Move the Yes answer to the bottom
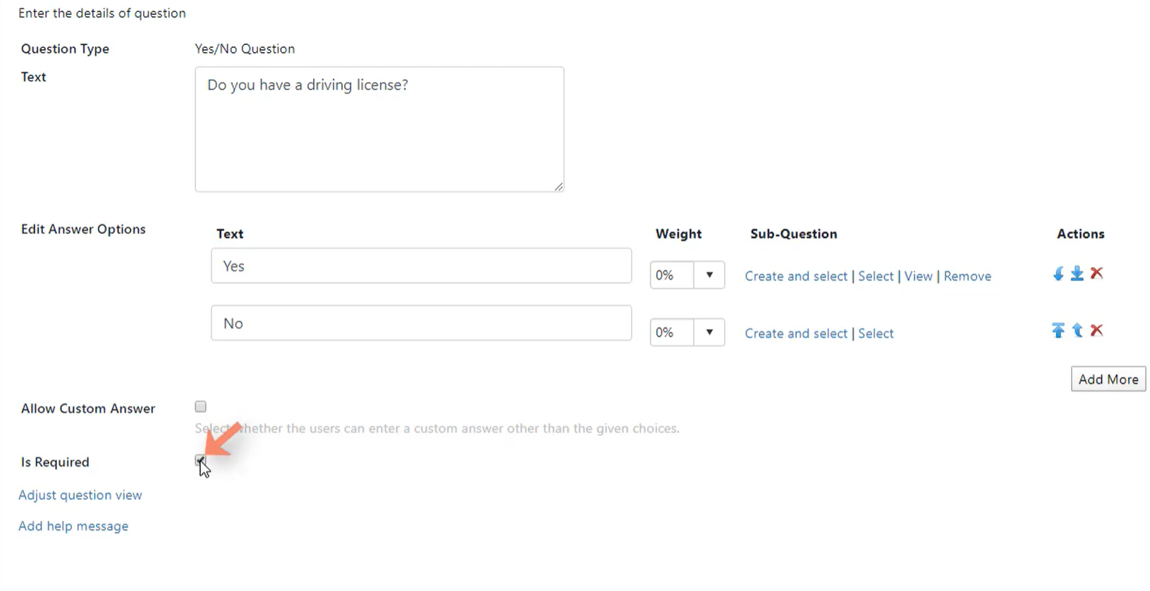 click(x=1077, y=274)
